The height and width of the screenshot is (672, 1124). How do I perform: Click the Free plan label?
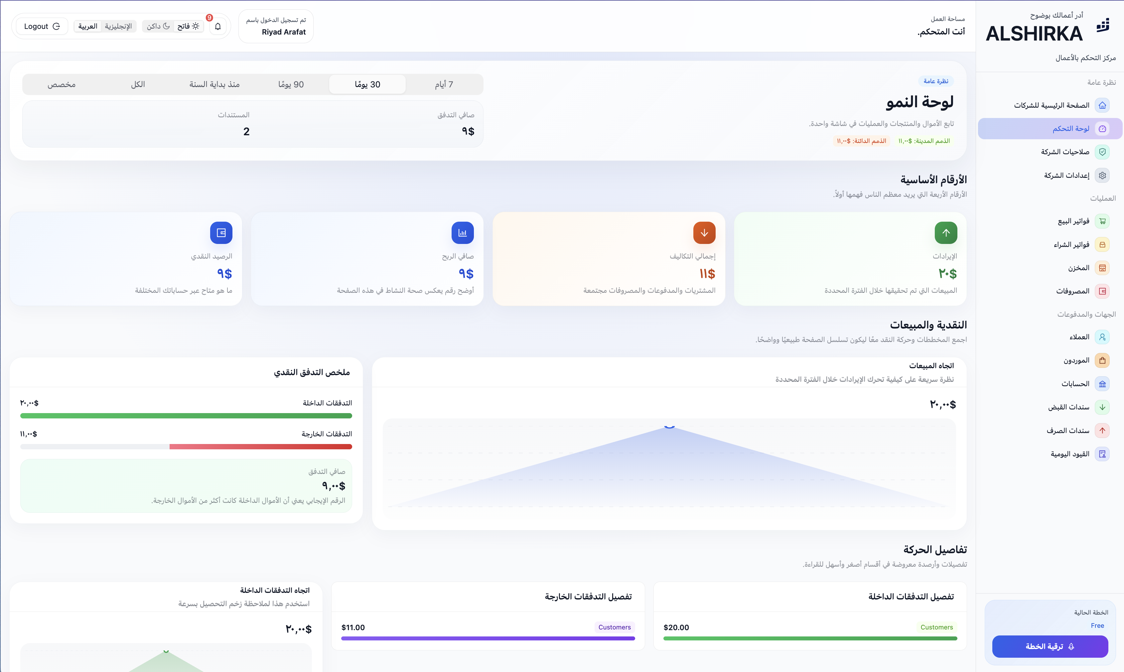click(1097, 625)
